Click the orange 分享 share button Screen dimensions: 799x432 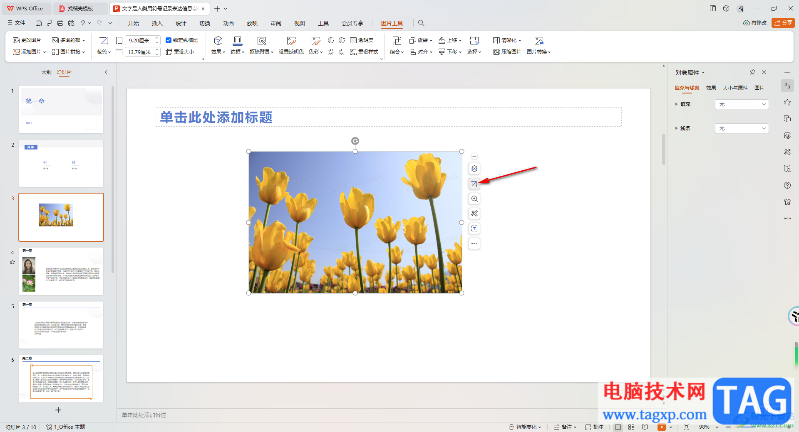coord(783,23)
